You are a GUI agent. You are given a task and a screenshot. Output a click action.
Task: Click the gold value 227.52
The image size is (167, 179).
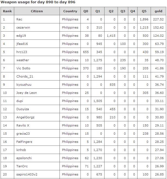click(159, 19)
